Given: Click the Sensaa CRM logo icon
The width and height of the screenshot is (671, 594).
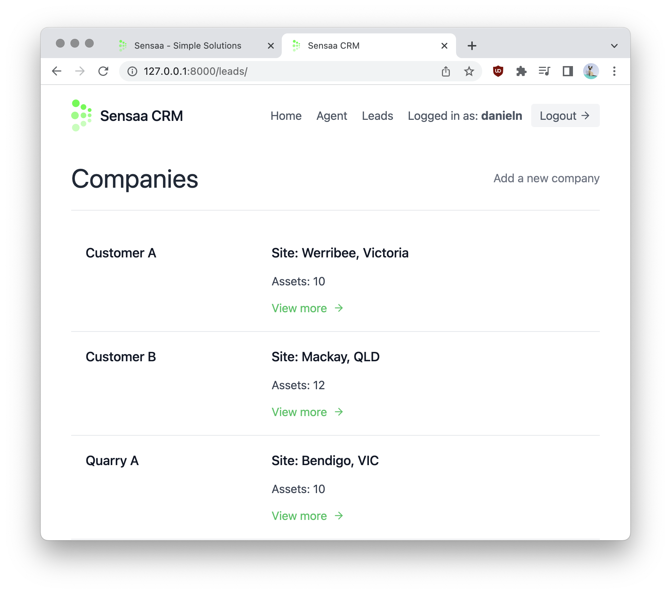Looking at the screenshot, I should 81,115.
